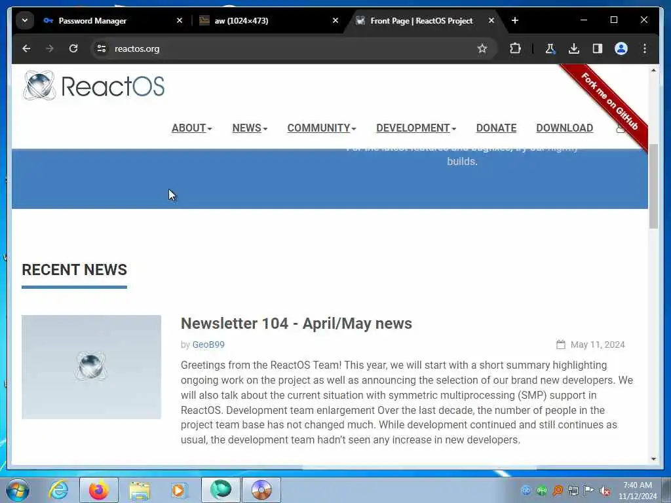Open Chrome Labs flask icon
671x503 pixels.
[550, 48]
